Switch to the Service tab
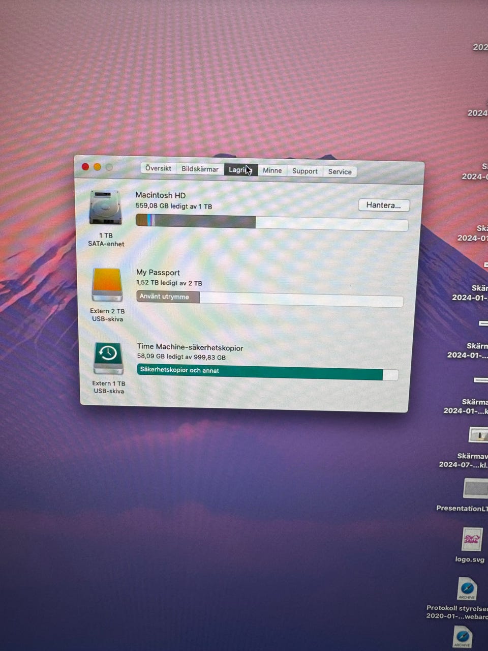 pos(340,172)
